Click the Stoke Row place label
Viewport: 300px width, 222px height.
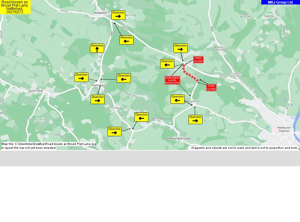36,91
